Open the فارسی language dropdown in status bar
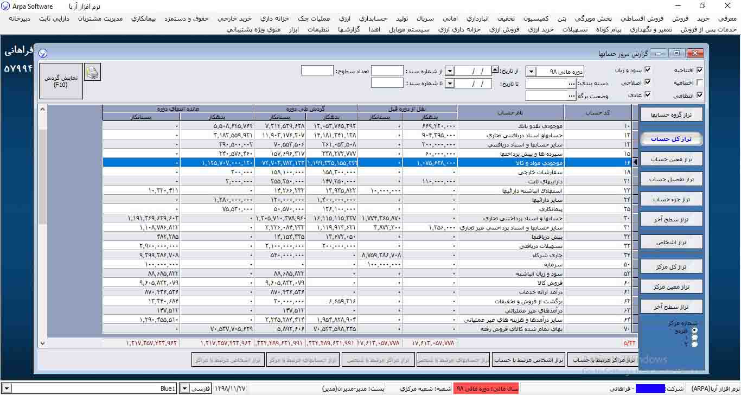Screen dimensions: 741x395 (x=184, y=388)
